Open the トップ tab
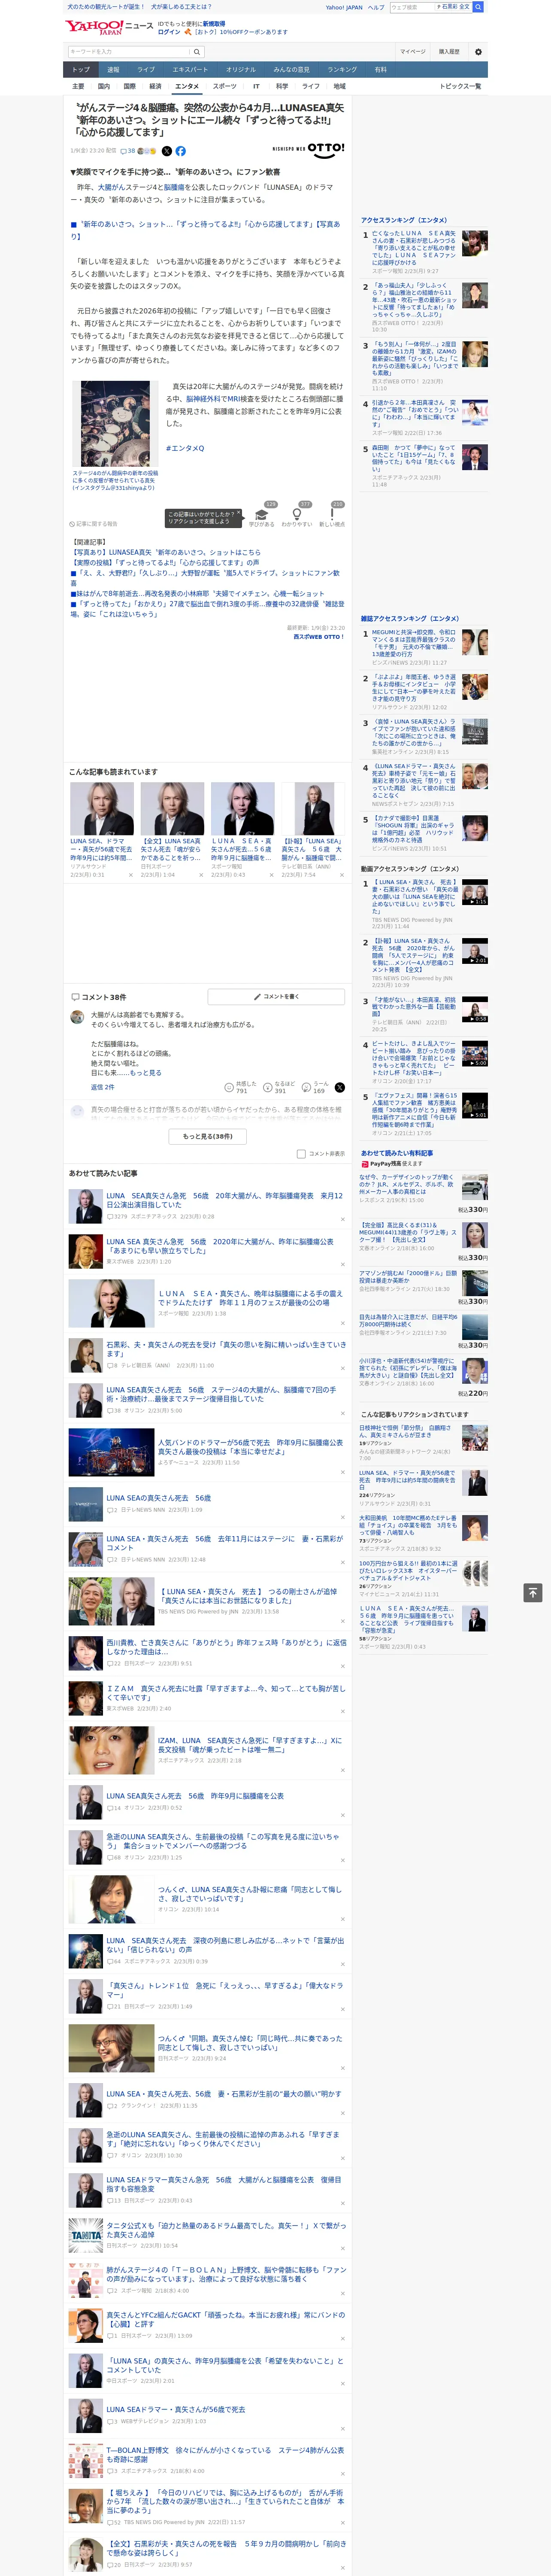Viewport: 551px width, 2576px height. click(x=81, y=70)
